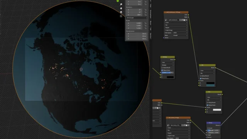The image size is (247, 139).
Task: Click the green Y axis gizmo dot
Action: tap(118, 1)
